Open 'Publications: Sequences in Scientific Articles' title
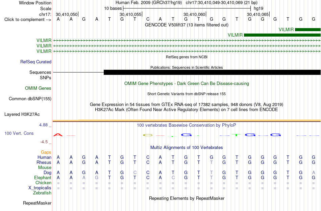321x211 pixels. click(187, 67)
